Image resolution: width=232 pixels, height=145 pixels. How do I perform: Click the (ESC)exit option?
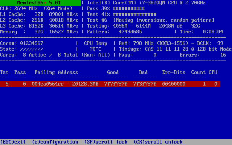click(x=13, y=142)
